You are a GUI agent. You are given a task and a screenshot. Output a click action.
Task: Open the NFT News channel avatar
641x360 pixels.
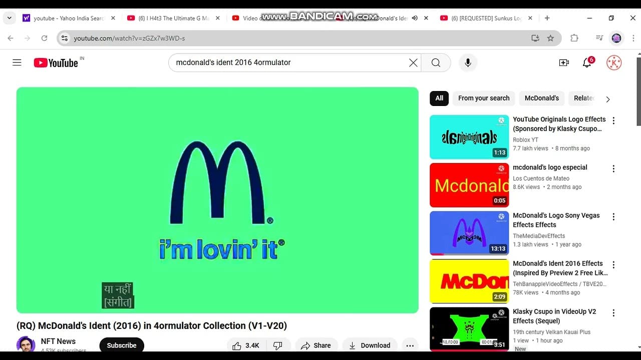(26, 344)
